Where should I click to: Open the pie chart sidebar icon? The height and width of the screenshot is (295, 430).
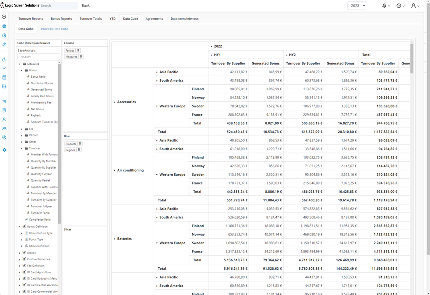[x=4, y=35]
